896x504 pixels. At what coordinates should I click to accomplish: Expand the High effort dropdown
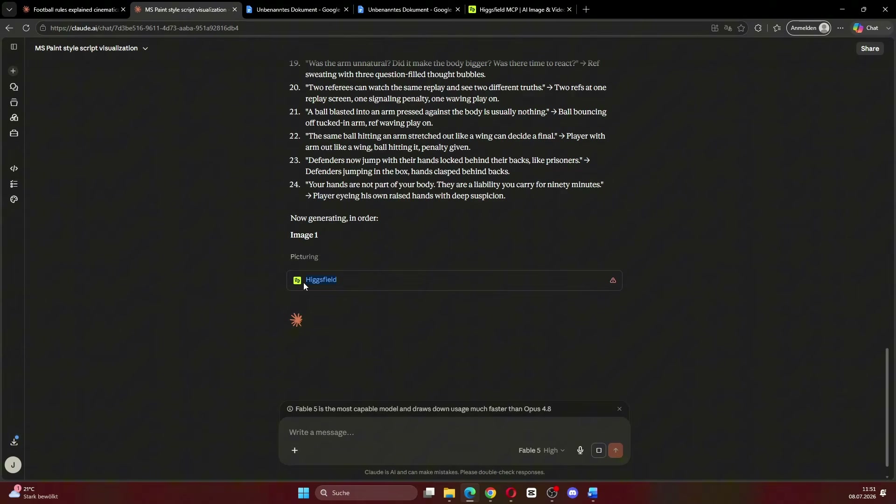(554, 450)
